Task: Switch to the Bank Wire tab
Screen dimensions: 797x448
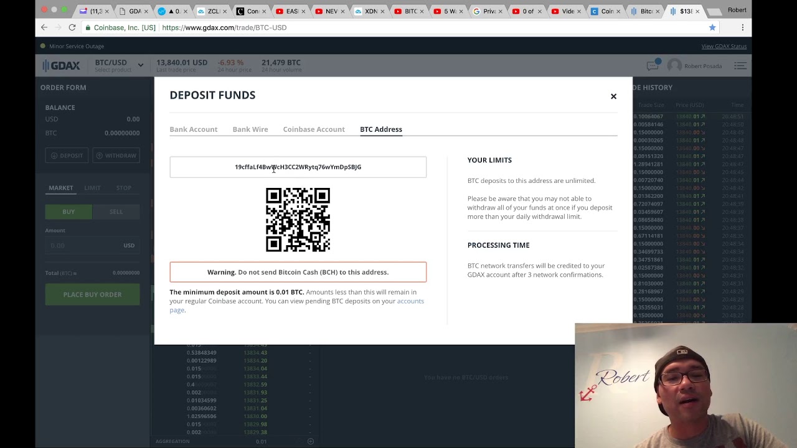Action: pyautogui.click(x=250, y=129)
